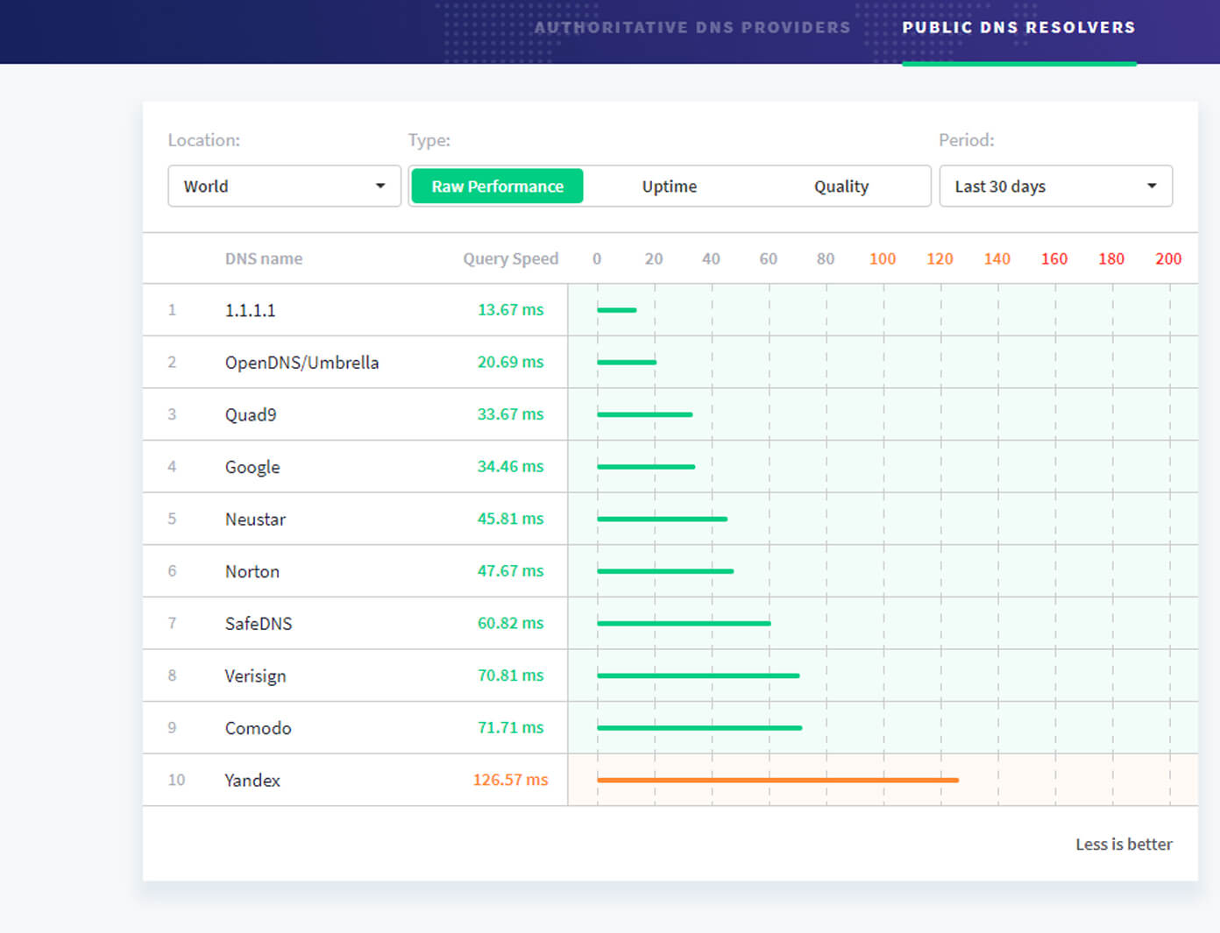Screen dimensions: 1220x933
Task: Click the green 1.1.1.1 performance bar
Action: tap(617, 309)
